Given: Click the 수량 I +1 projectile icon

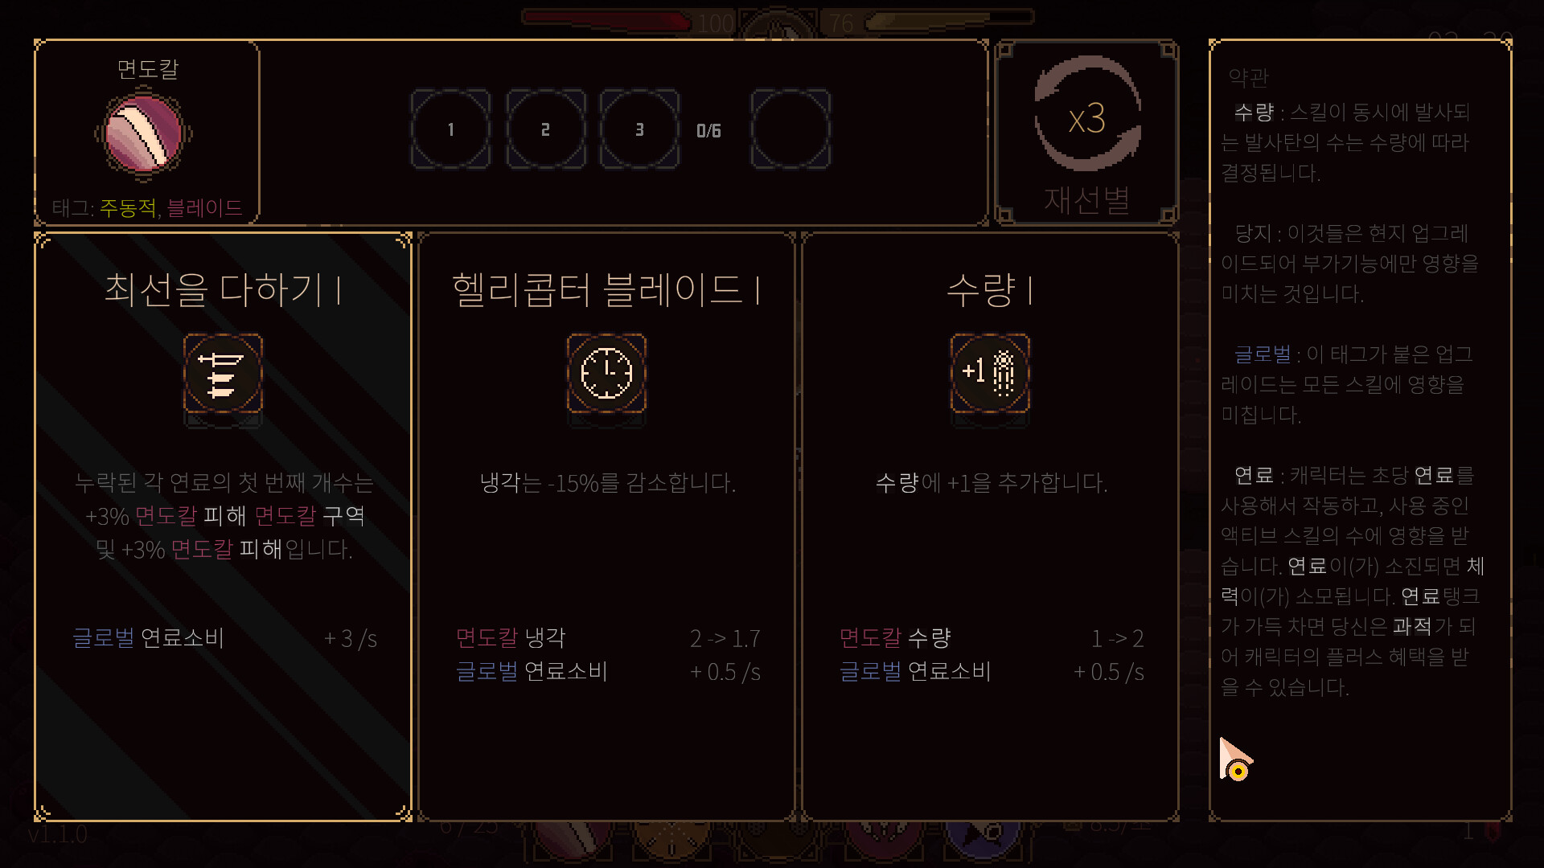Looking at the screenshot, I should pos(990,374).
